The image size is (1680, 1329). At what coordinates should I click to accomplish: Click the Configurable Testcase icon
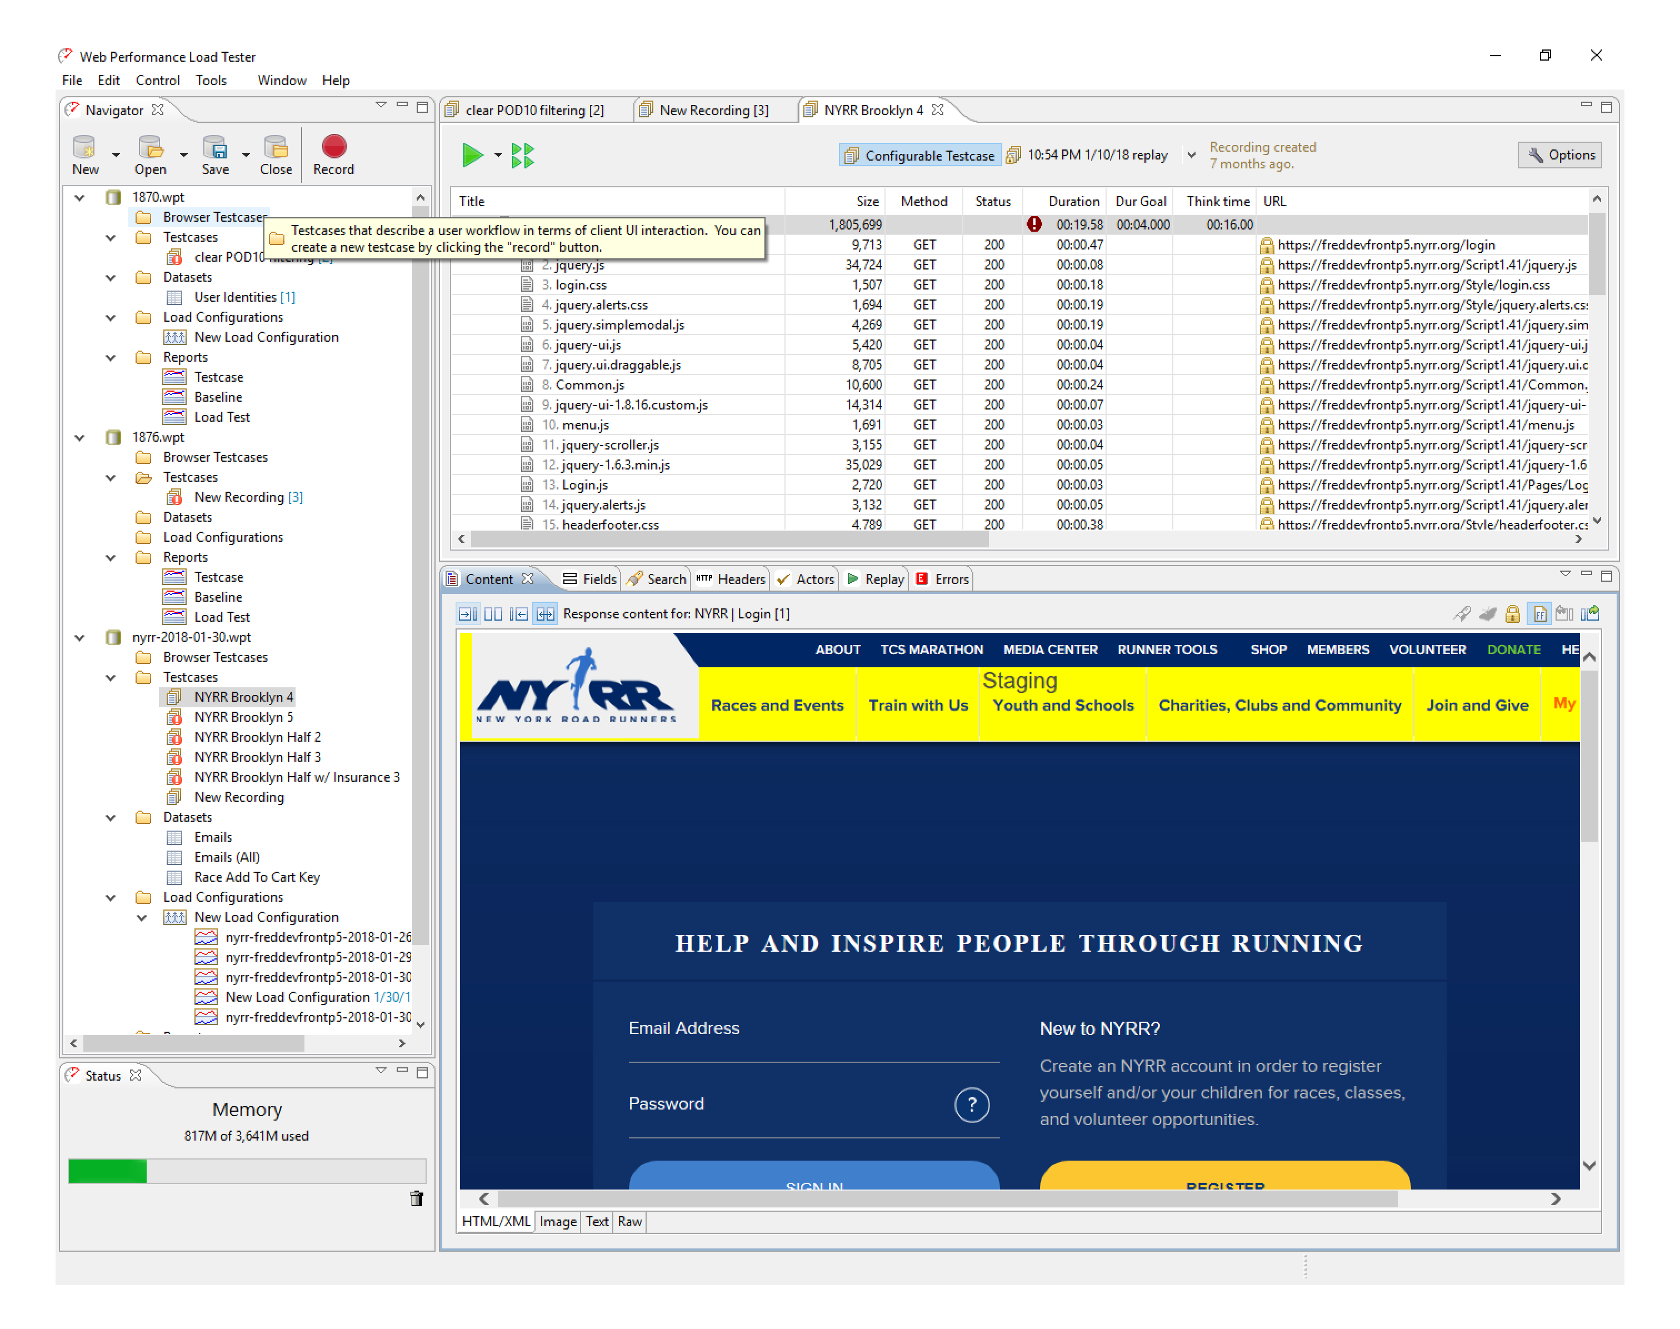coord(848,156)
